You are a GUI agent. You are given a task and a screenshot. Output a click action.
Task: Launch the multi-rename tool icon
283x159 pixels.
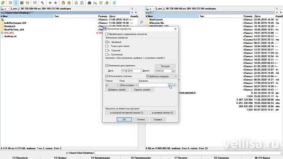(95, 3)
